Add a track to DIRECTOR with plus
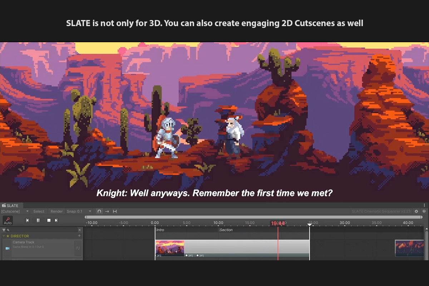 click(x=79, y=236)
